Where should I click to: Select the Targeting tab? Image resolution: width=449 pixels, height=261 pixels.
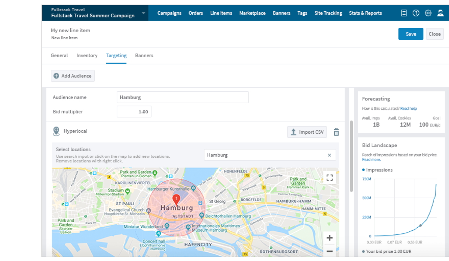(x=116, y=55)
